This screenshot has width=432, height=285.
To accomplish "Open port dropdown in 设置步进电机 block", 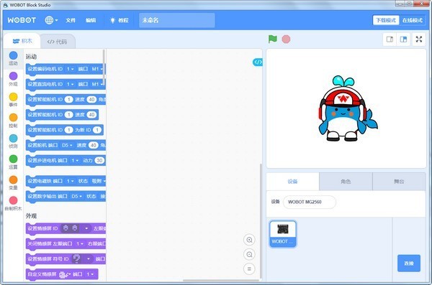I will pyautogui.click(x=75, y=160).
